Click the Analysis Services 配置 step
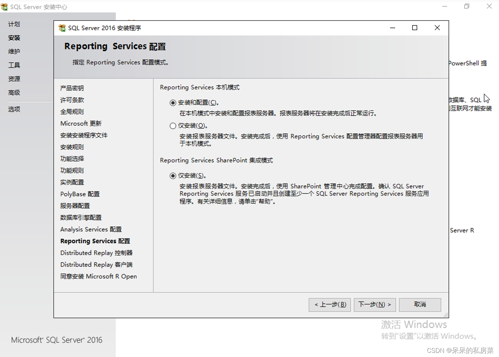 pyautogui.click(x=91, y=229)
